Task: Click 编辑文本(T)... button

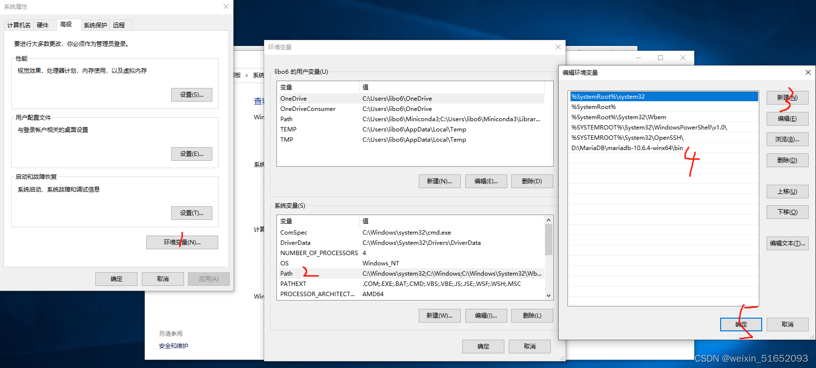Action: click(x=787, y=243)
